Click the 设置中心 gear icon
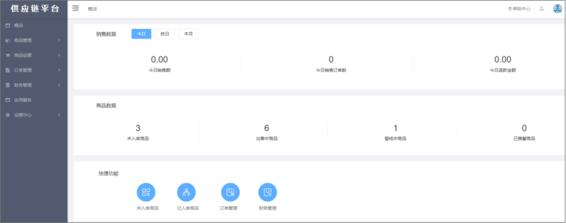 pyautogui.click(x=8, y=115)
